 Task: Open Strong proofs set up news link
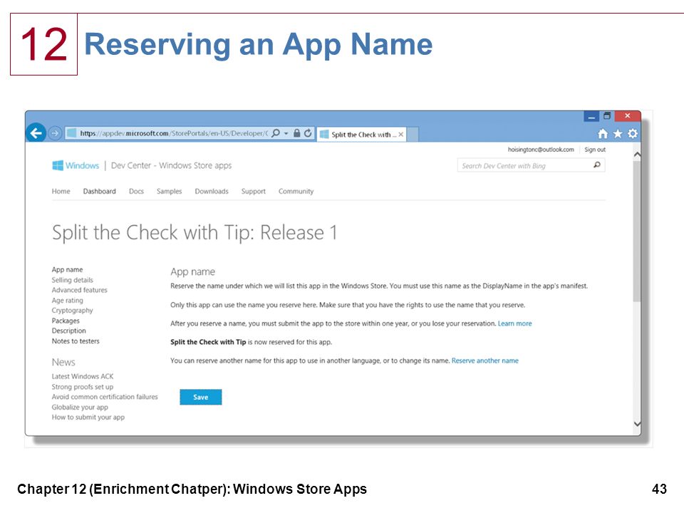[x=83, y=386]
